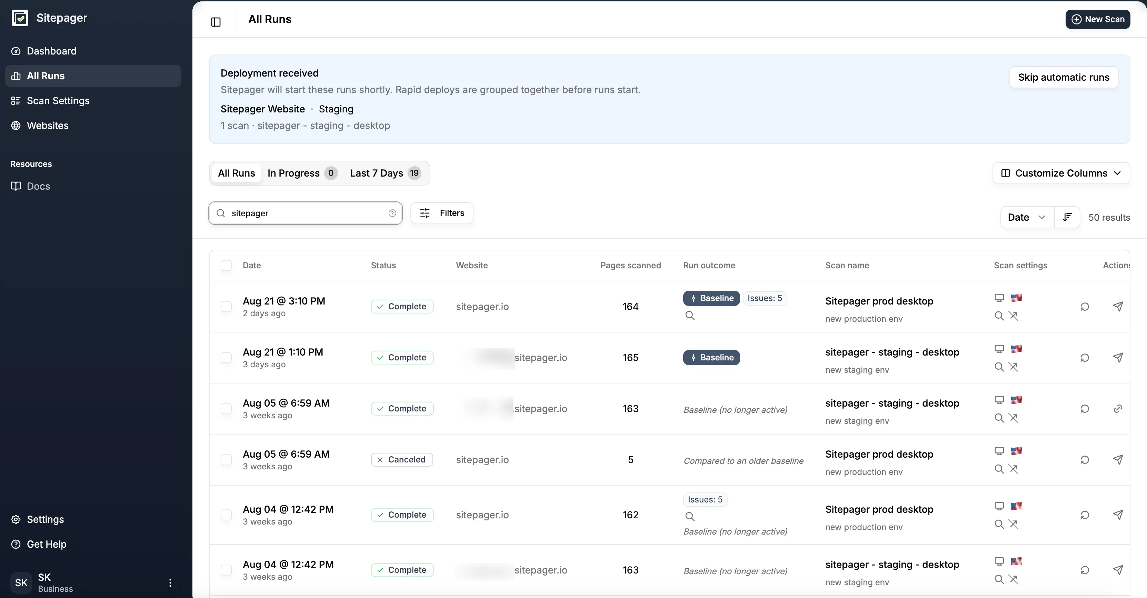
Task: Click US flag icon in Aug 21 1:10 PM row
Action: (1017, 349)
